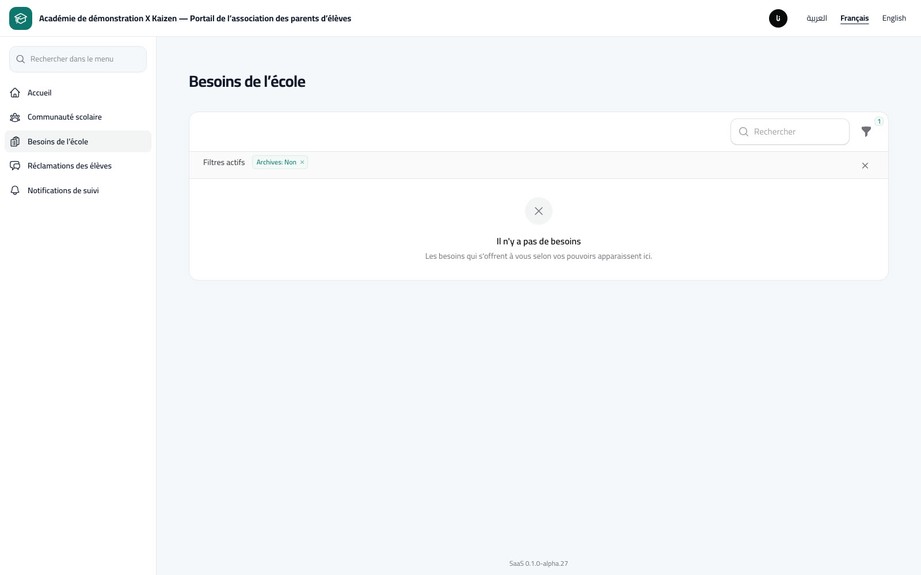The width and height of the screenshot is (921, 575).
Task: Focus the Rechercher dans le menu field
Action: (78, 59)
